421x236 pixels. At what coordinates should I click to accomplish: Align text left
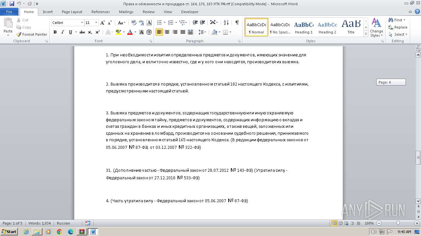pos(159,32)
